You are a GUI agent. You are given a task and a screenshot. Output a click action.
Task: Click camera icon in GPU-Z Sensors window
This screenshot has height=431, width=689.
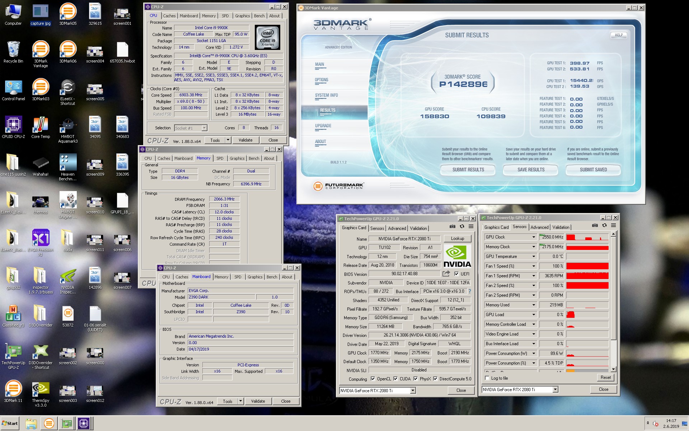coord(595,226)
